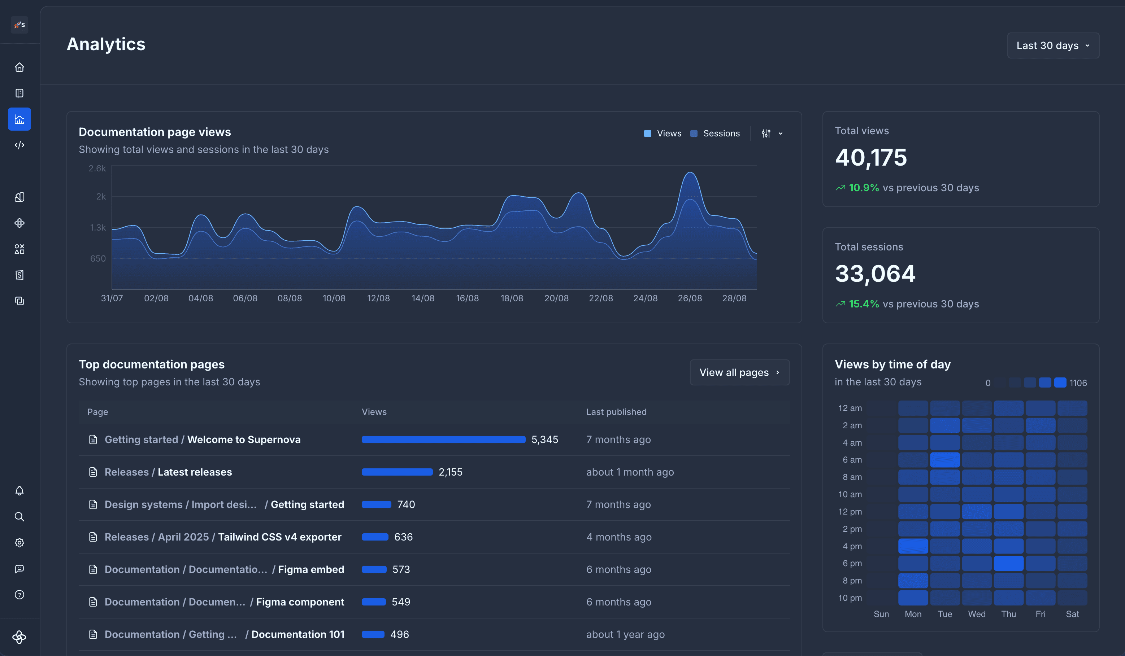Open the Last 30 days date range dropdown
The width and height of the screenshot is (1125, 656).
tap(1053, 45)
